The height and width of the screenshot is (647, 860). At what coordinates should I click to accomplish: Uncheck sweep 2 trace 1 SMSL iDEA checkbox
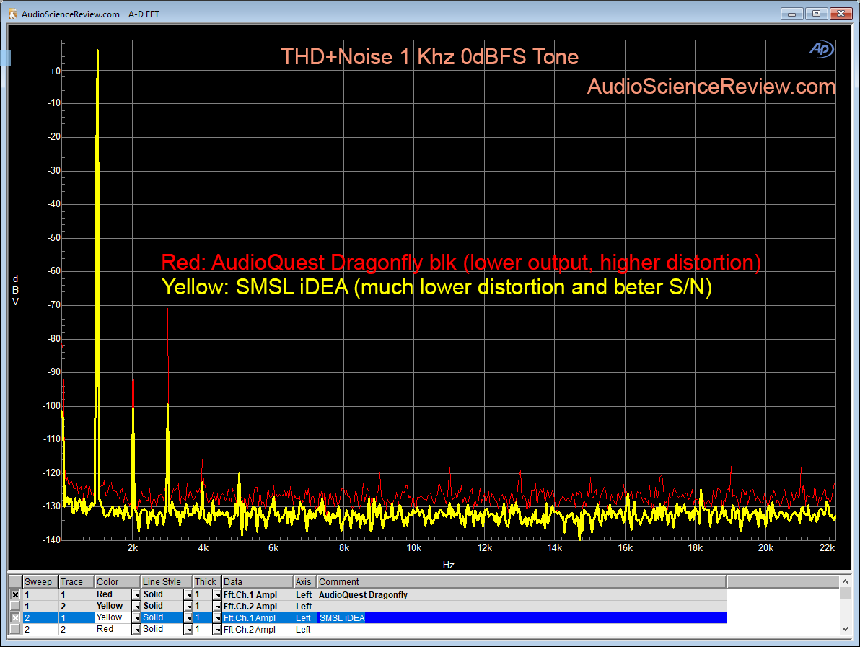(15, 618)
